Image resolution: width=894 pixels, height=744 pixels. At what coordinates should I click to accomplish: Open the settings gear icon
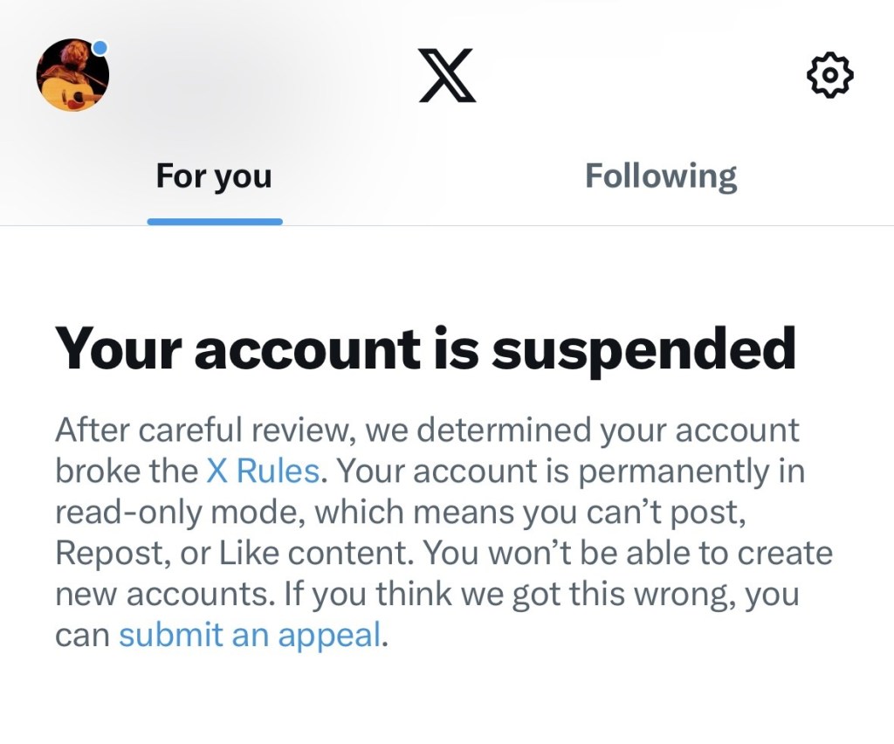click(x=829, y=75)
